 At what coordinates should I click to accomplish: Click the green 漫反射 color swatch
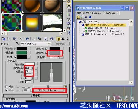pos(22,53)
